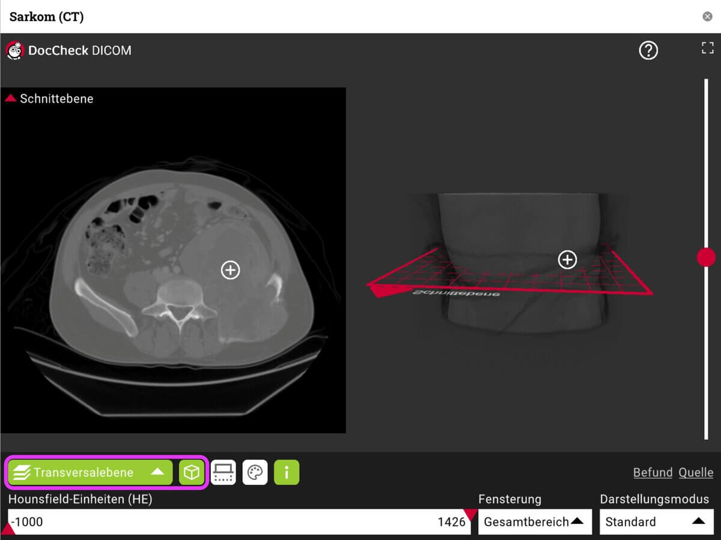Open the Darstellungsmodus Standard dropdown

point(656,521)
